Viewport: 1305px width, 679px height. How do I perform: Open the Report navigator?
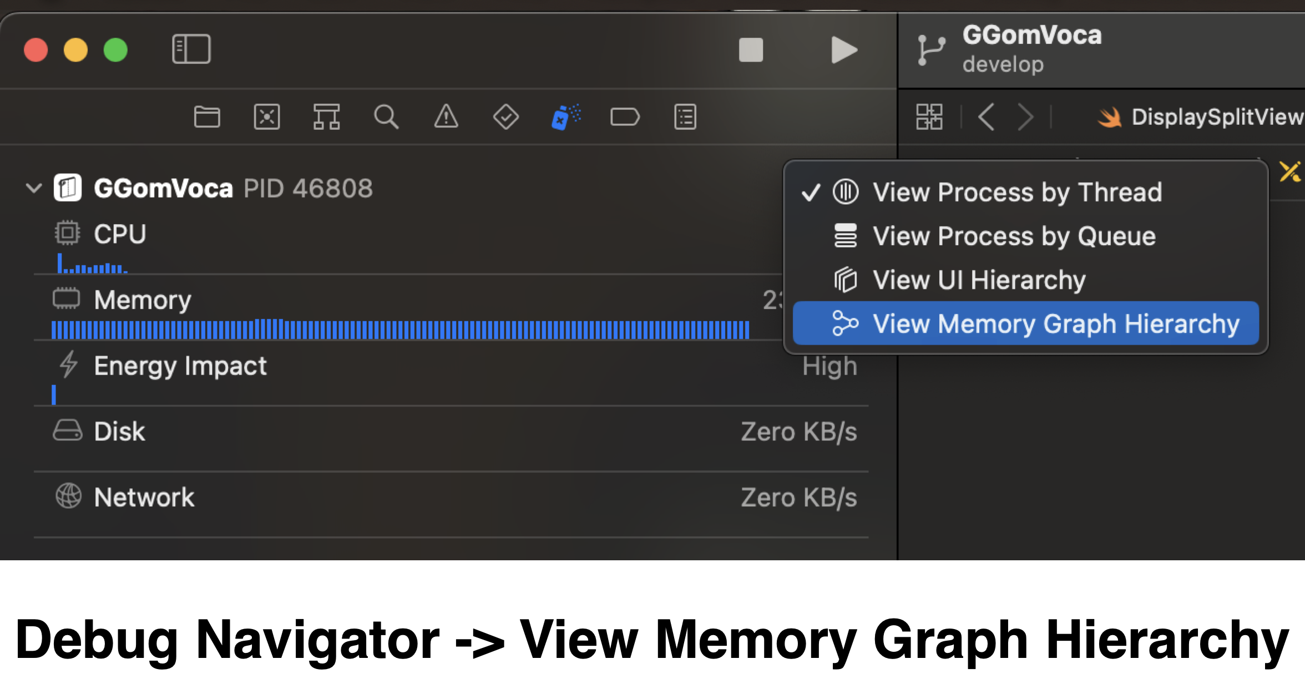click(x=685, y=117)
